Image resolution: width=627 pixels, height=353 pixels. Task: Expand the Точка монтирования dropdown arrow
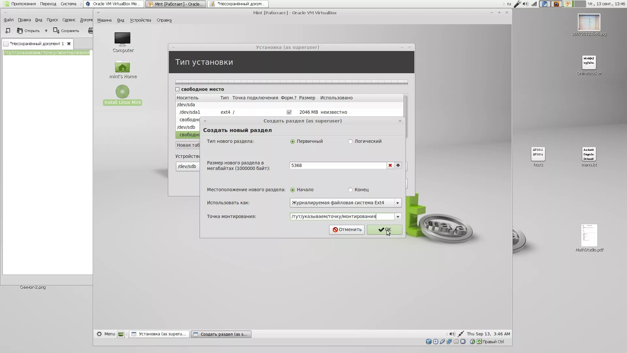pyautogui.click(x=398, y=217)
